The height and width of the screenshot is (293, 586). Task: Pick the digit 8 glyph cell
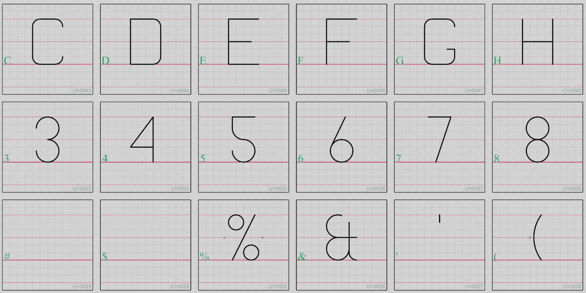pyautogui.click(x=538, y=147)
